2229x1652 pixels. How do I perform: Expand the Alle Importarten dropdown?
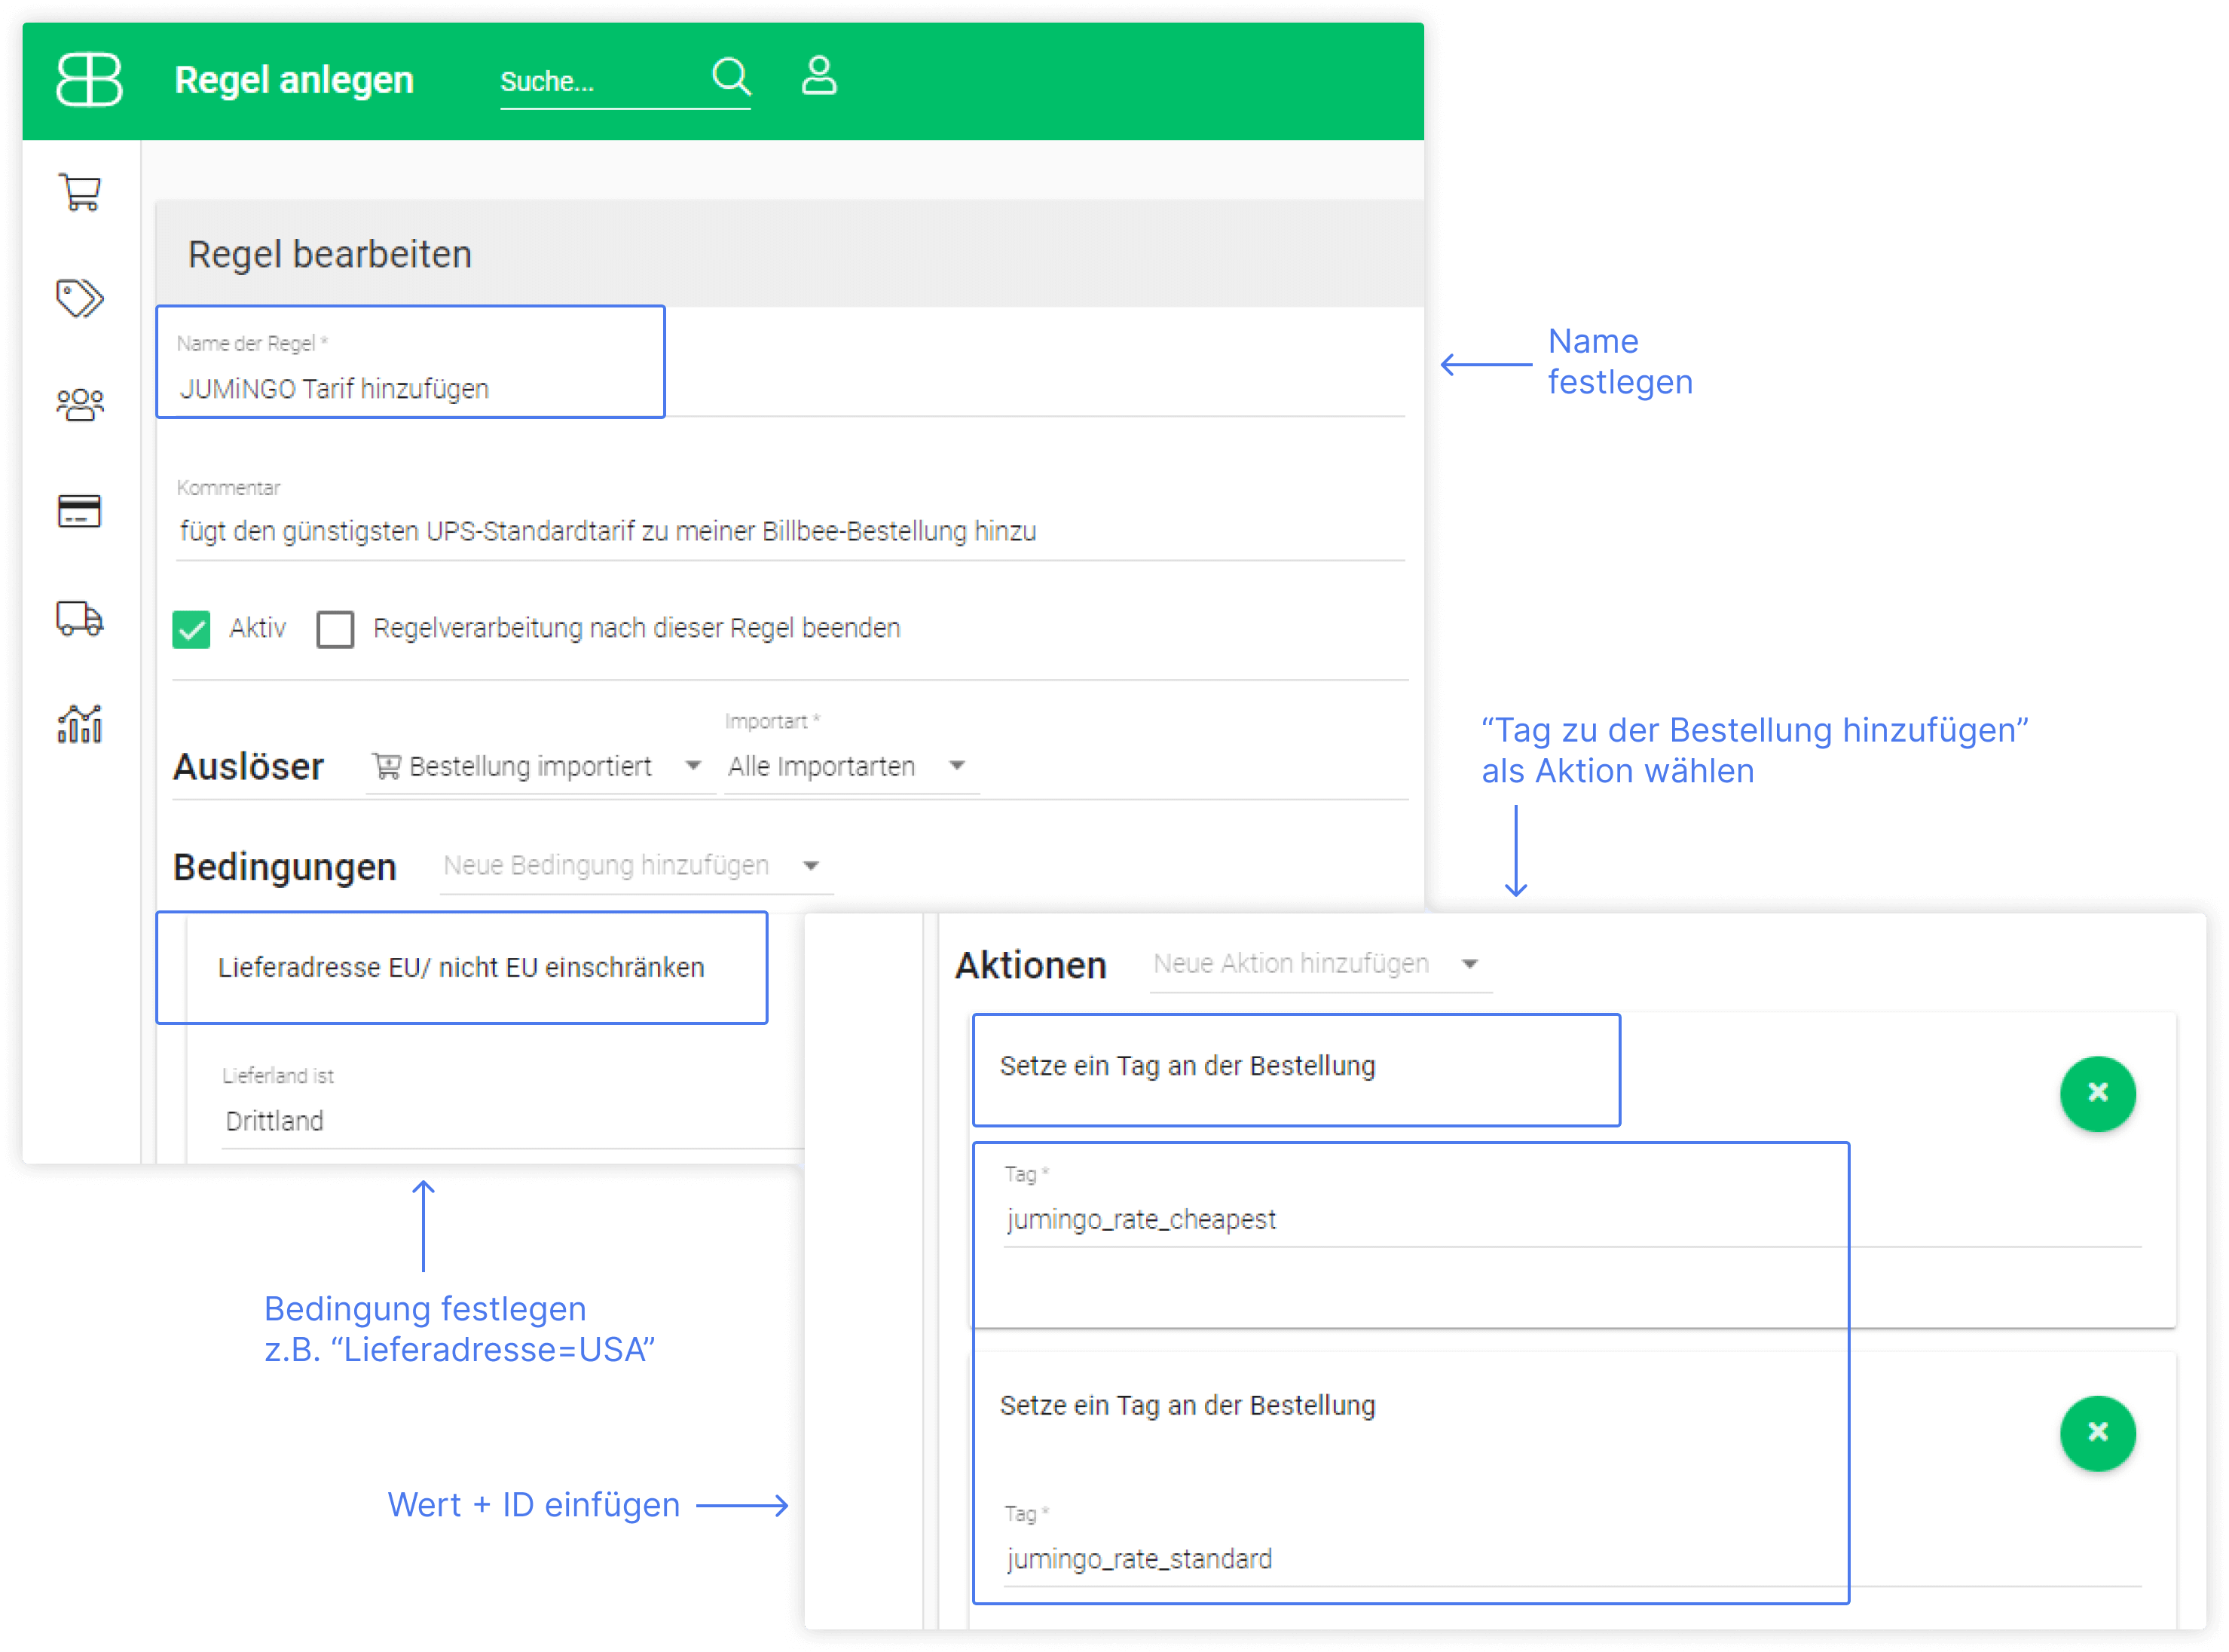850,767
